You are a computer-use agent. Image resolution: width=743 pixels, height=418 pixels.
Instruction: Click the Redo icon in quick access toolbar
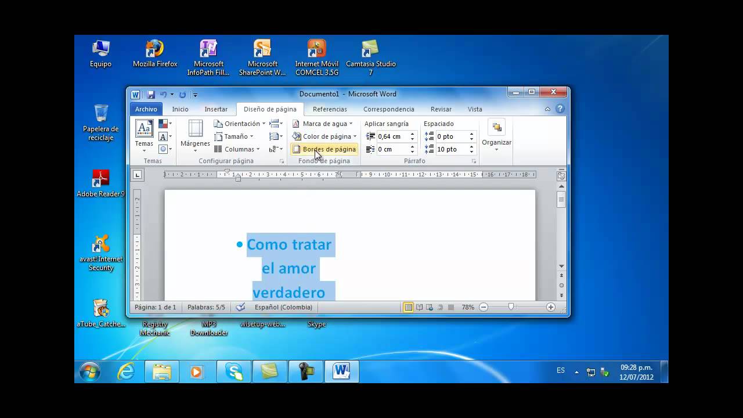click(x=182, y=95)
